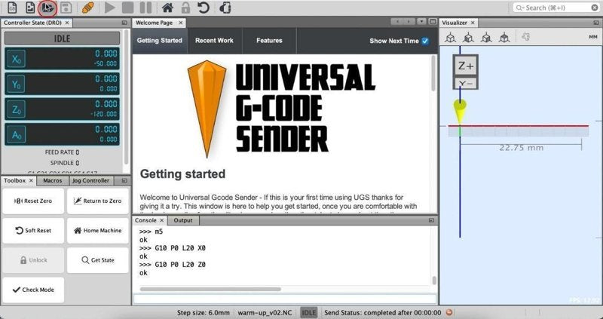603x319 pixels.
Task: Click the pause icon in the toolbar
Action: (145, 8)
